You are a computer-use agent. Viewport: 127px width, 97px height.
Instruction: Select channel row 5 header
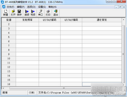tap(9, 37)
